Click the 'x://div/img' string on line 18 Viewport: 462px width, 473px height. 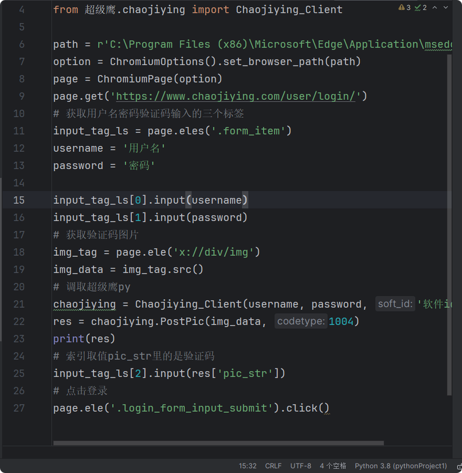214,252
